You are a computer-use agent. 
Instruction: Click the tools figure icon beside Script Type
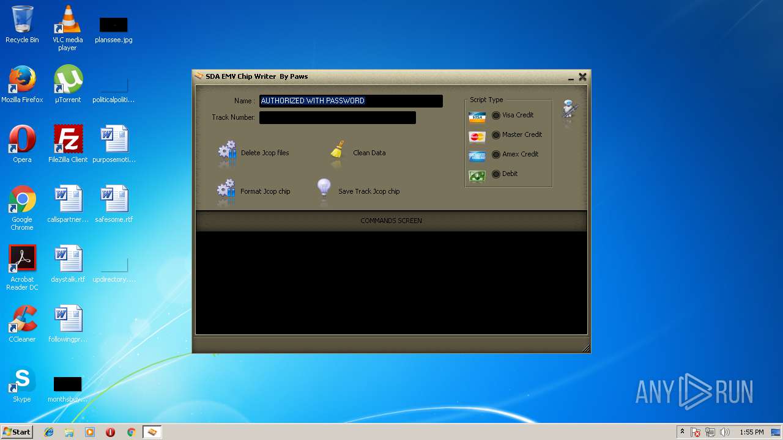point(570,111)
